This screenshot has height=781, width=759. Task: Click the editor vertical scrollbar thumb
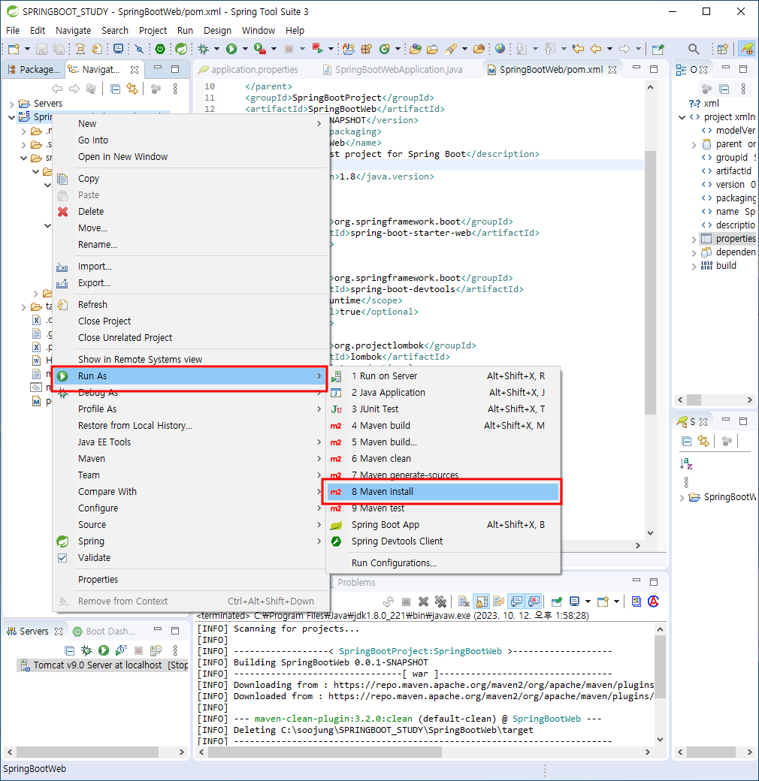650,282
